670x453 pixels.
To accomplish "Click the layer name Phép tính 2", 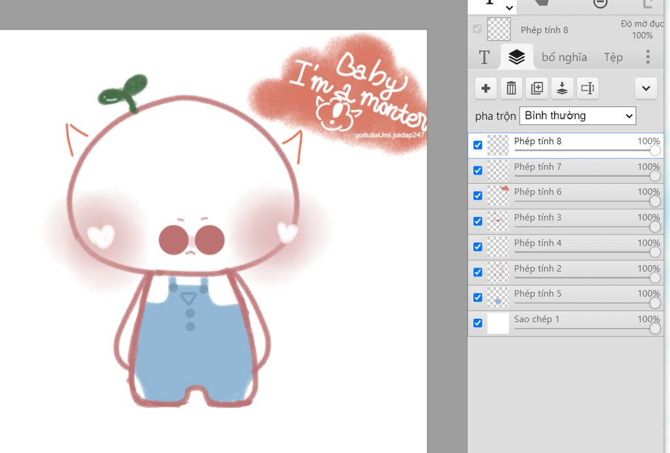I will 538,269.
